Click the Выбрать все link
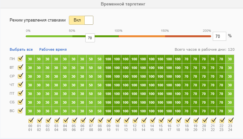Image resolution: width=243 pixels, height=139 pixels. [21, 49]
